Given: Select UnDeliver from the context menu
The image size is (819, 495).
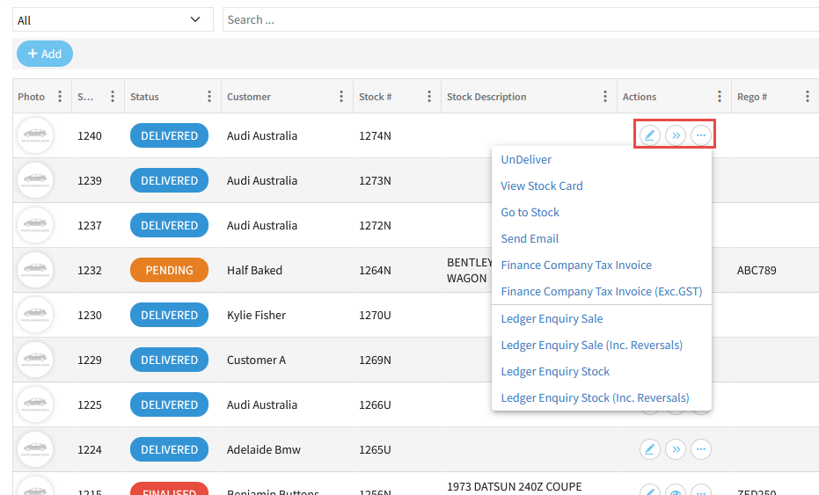Looking at the screenshot, I should coord(526,160).
